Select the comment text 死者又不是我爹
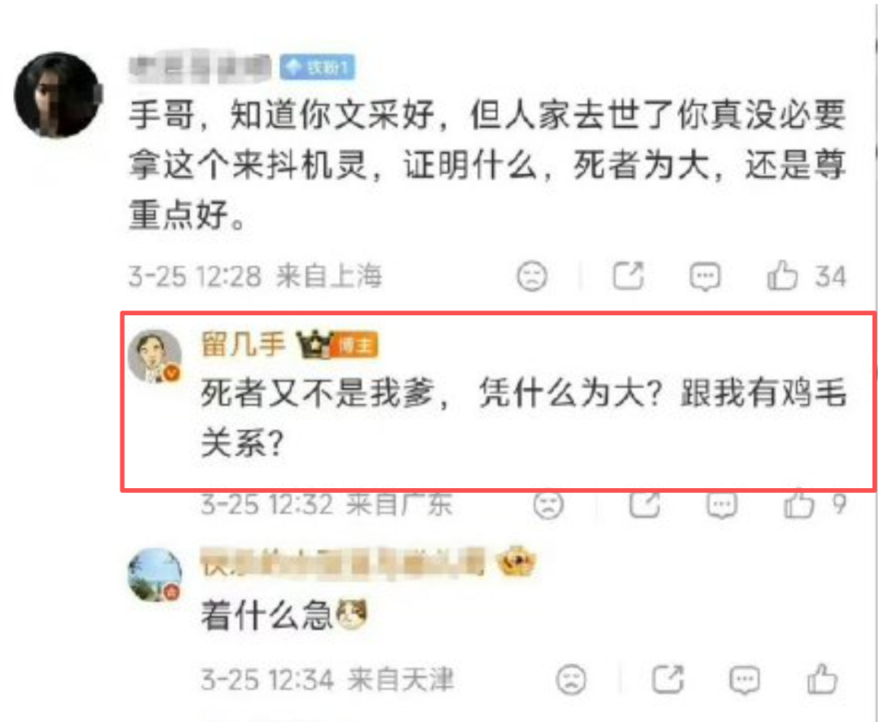 [319, 393]
